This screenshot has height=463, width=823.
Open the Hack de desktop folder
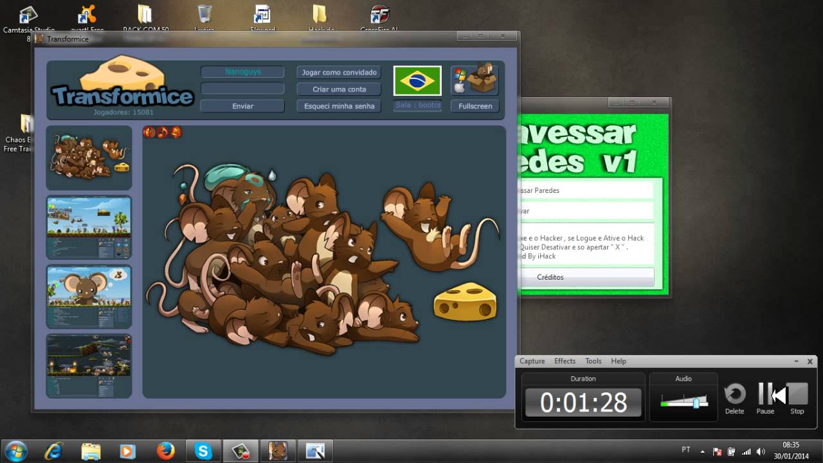pyautogui.click(x=320, y=19)
